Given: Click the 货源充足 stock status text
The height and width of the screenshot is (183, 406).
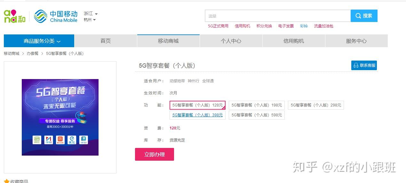Looking at the screenshot, I should (177, 140).
